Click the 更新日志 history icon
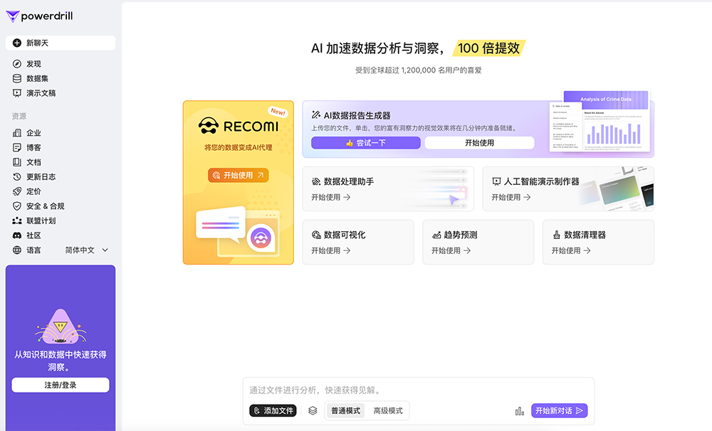Screen dimensions: 712x431 (x=17, y=176)
